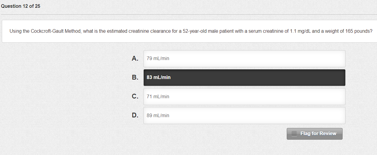Click the word Using starting the question
Screen dimensions: 377x155
click(x=15, y=31)
